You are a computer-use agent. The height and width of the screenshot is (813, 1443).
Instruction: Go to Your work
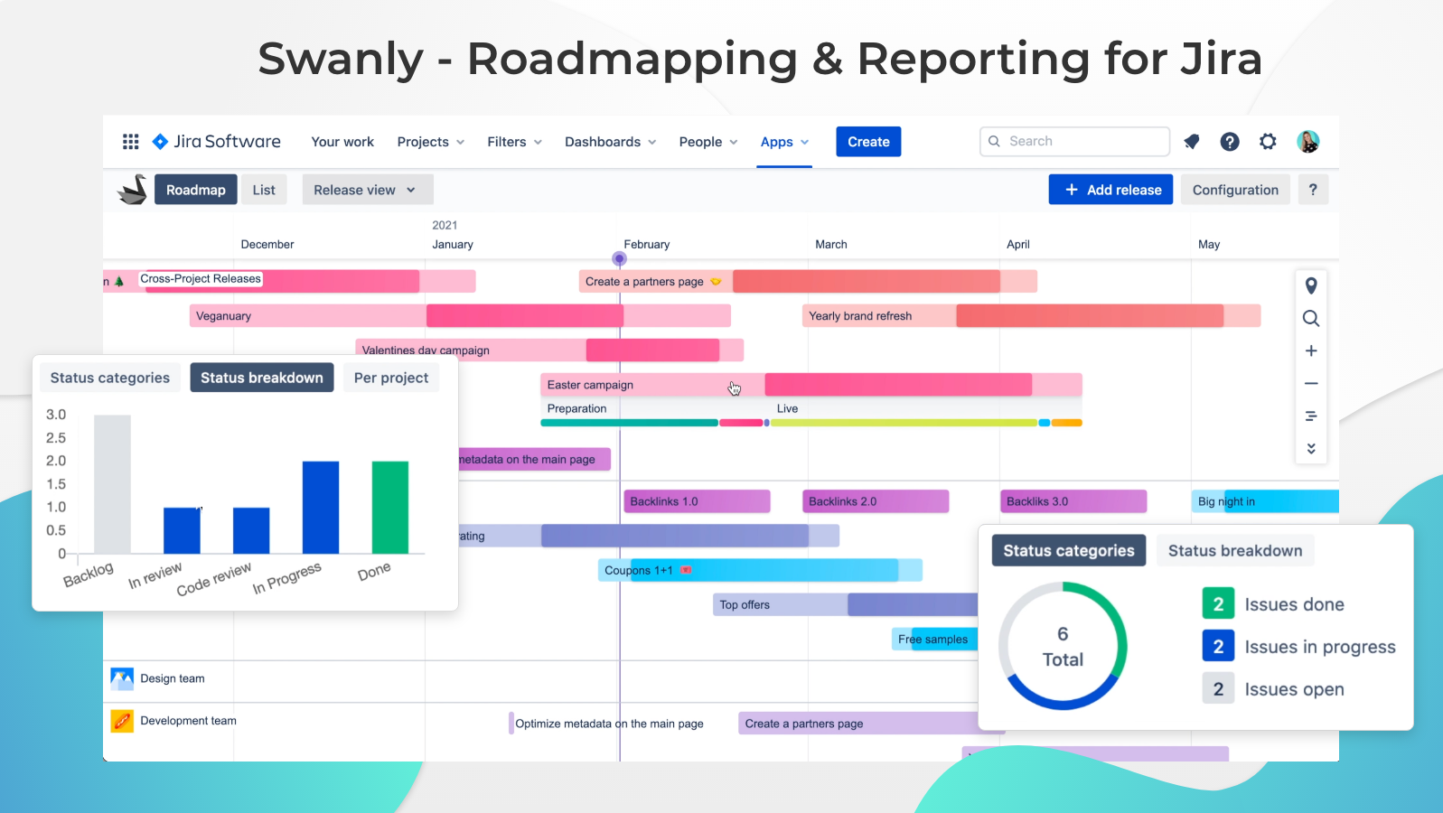(x=342, y=142)
